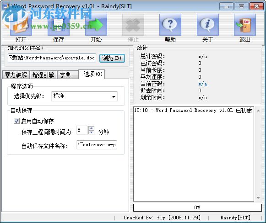Click the log scrollbar up arrow
Screen dimensions: 266x223
pyautogui.click(x=258, y=111)
